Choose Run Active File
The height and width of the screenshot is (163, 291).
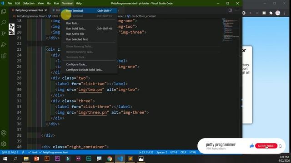point(89,34)
